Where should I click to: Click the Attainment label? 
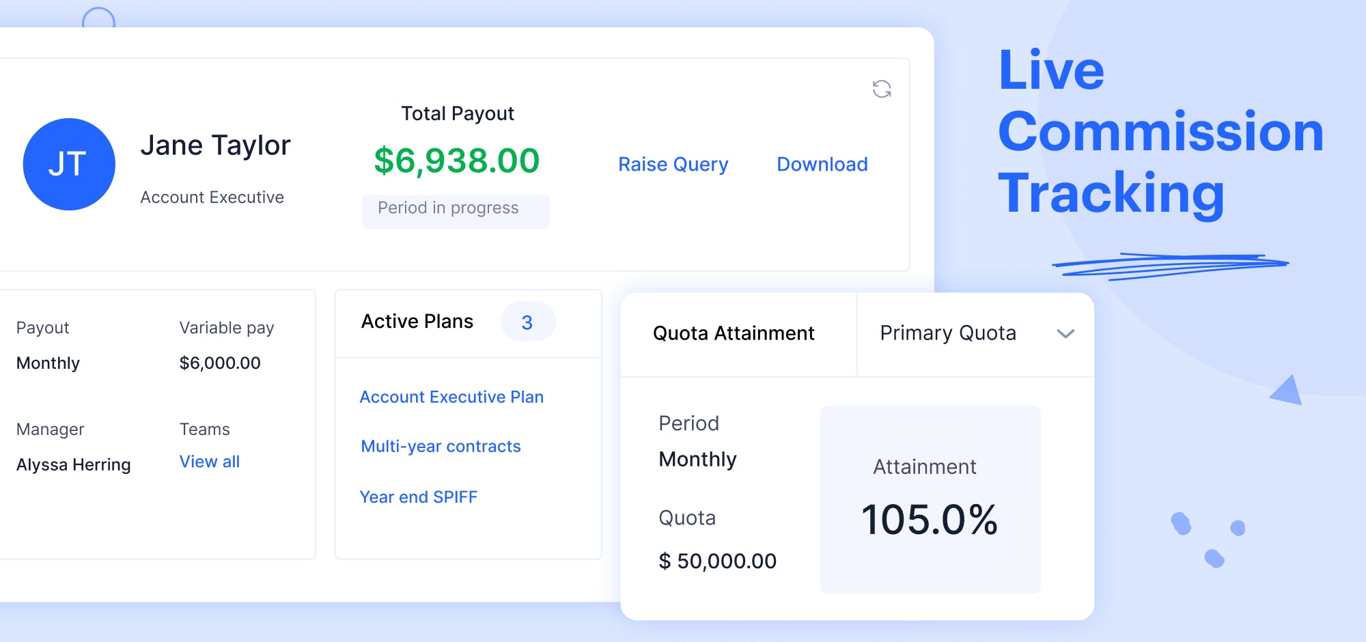click(925, 466)
